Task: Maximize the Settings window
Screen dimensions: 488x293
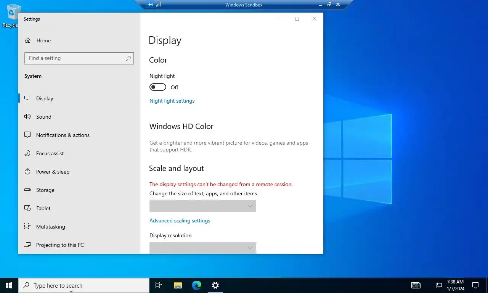Action: (x=297, y=19)
